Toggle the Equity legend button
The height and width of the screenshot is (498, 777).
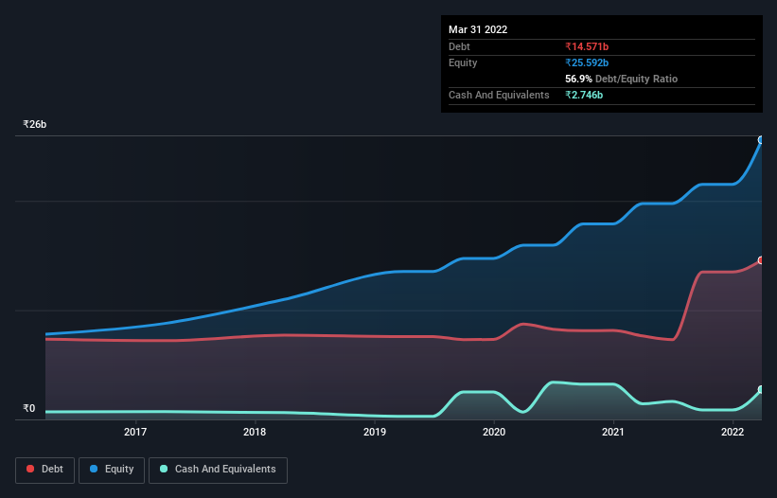(x=112, y=470)
